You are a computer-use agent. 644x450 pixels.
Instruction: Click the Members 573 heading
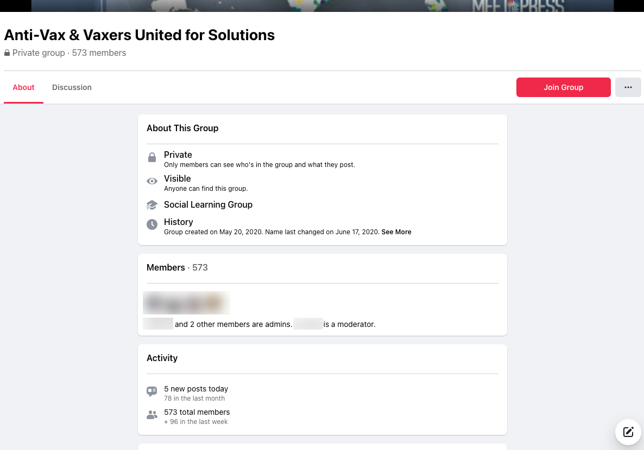(x=177, y=267)
